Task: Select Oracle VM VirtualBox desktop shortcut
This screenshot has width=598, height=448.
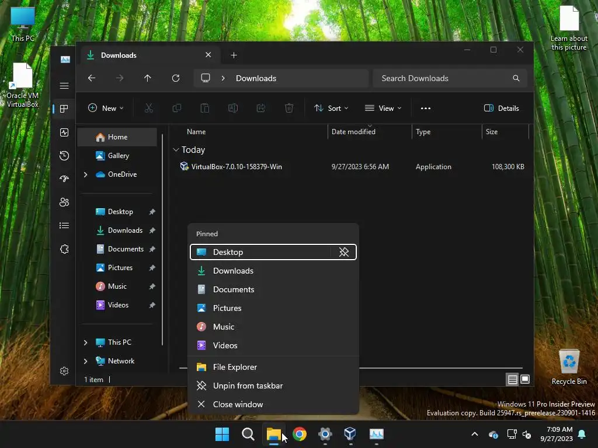Action: [23, 85]
